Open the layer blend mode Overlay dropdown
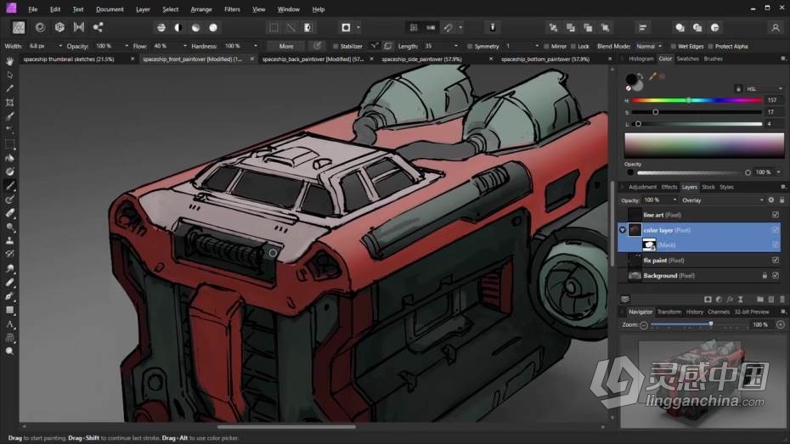 pos(723,200)
